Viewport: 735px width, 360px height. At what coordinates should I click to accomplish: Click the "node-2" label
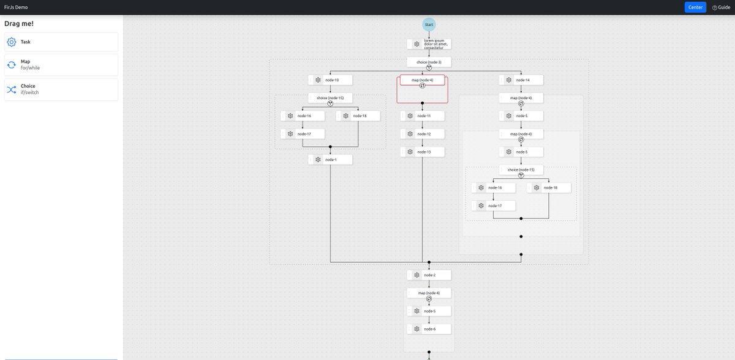pos(429,276)
